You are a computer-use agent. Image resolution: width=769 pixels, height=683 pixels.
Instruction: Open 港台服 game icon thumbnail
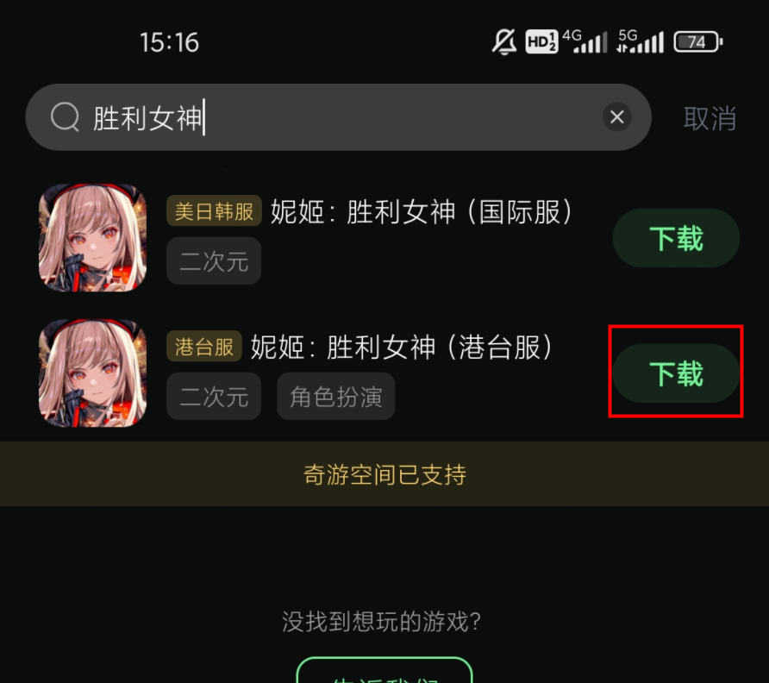tap(93, 373)
